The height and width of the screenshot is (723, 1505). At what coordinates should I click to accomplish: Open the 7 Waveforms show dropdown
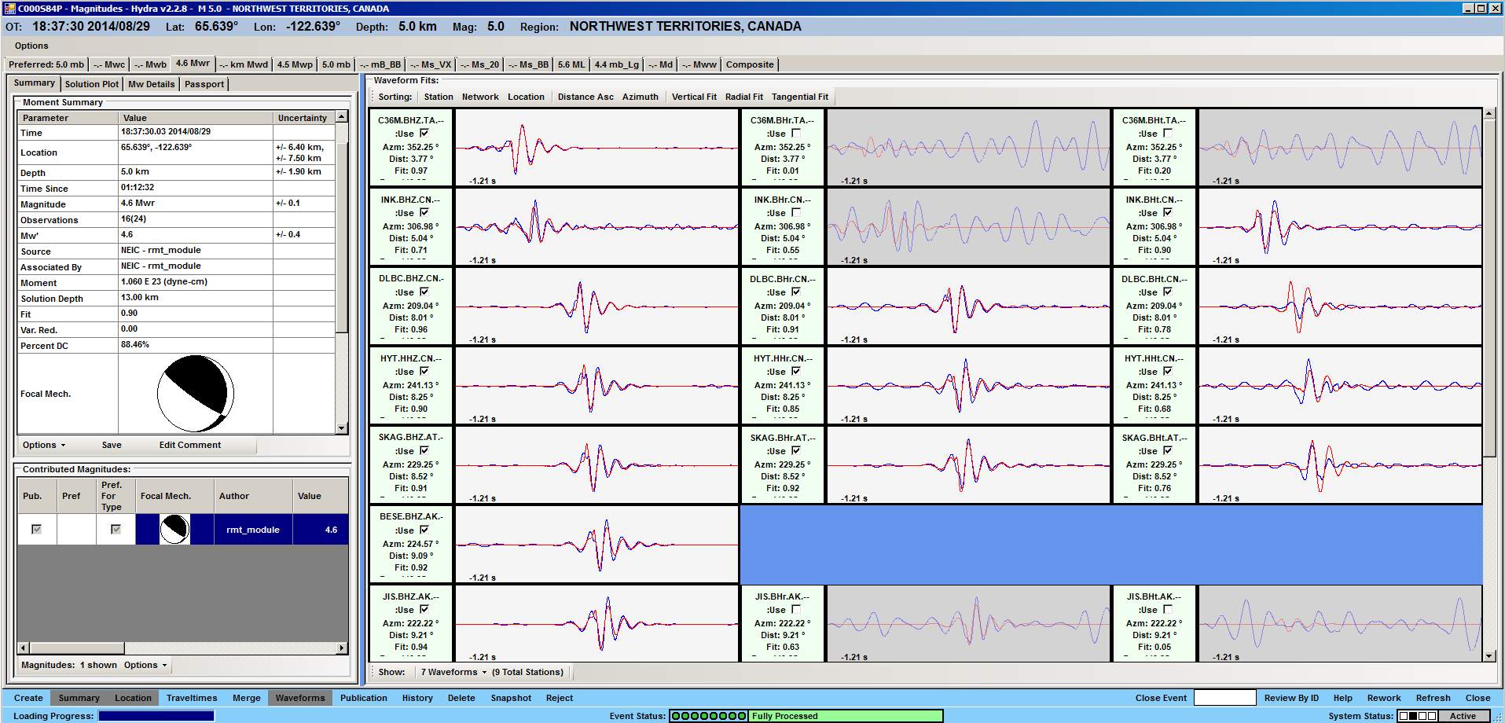(x=453, y=672)
